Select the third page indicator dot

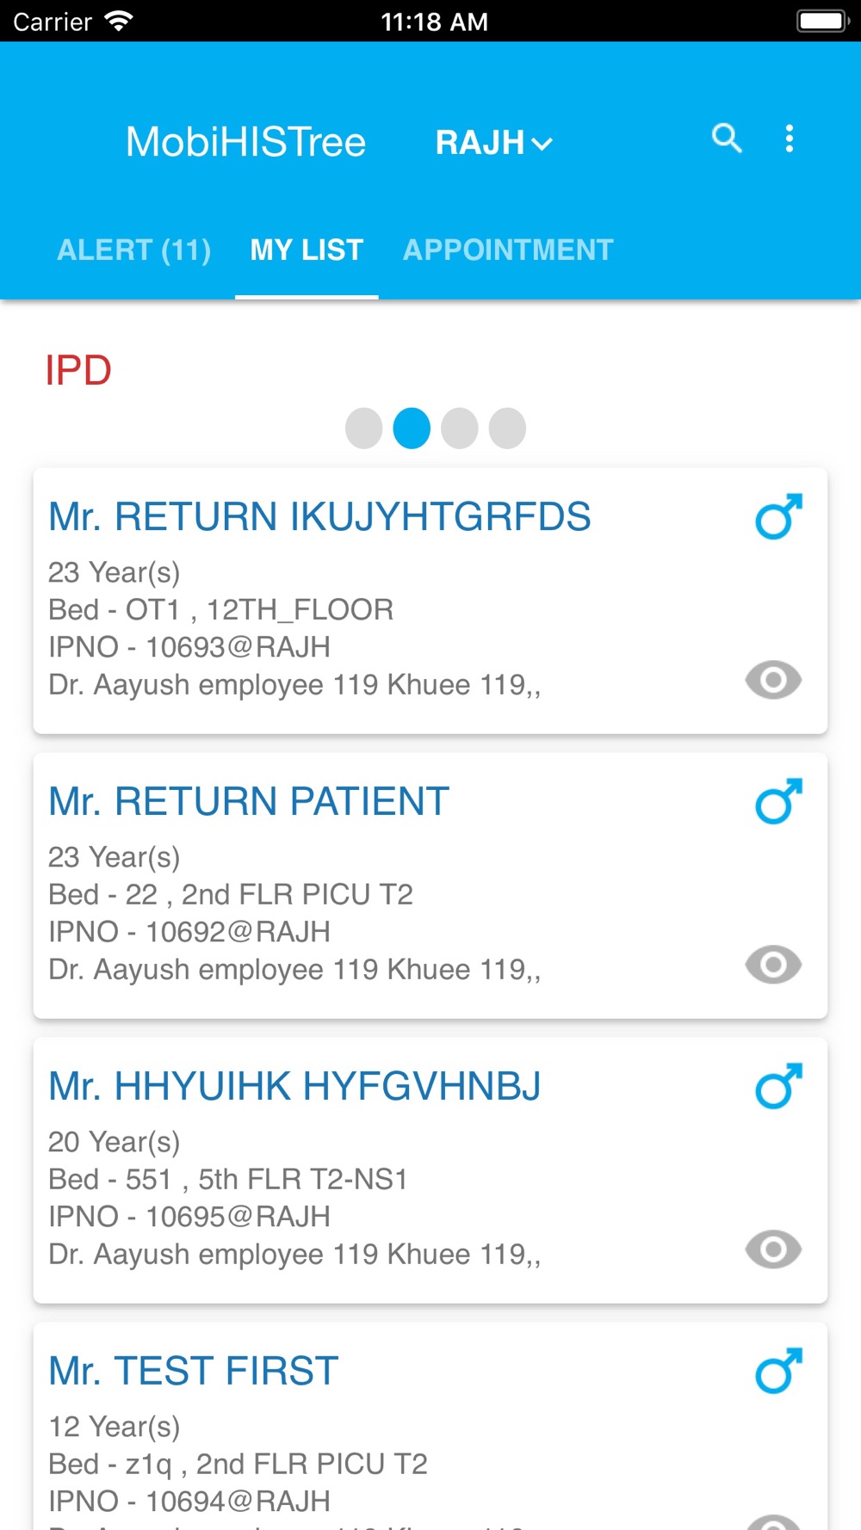click(x=459, y=428)
